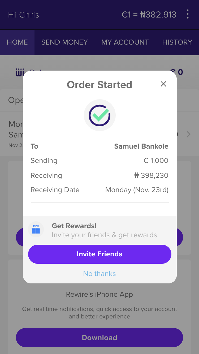Click the Get Rewards! heading
The height and width of the screenshot is (354, 199).
pos(74,226)
